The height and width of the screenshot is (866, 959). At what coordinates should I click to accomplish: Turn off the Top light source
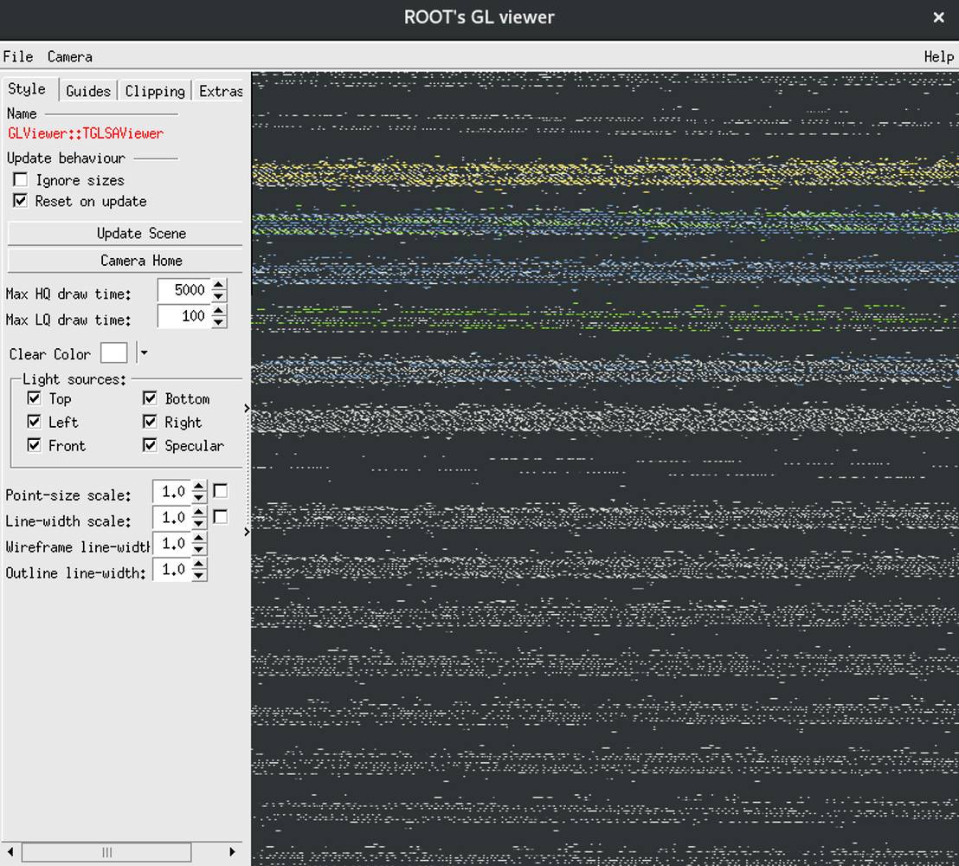click(x=34, y=398)
